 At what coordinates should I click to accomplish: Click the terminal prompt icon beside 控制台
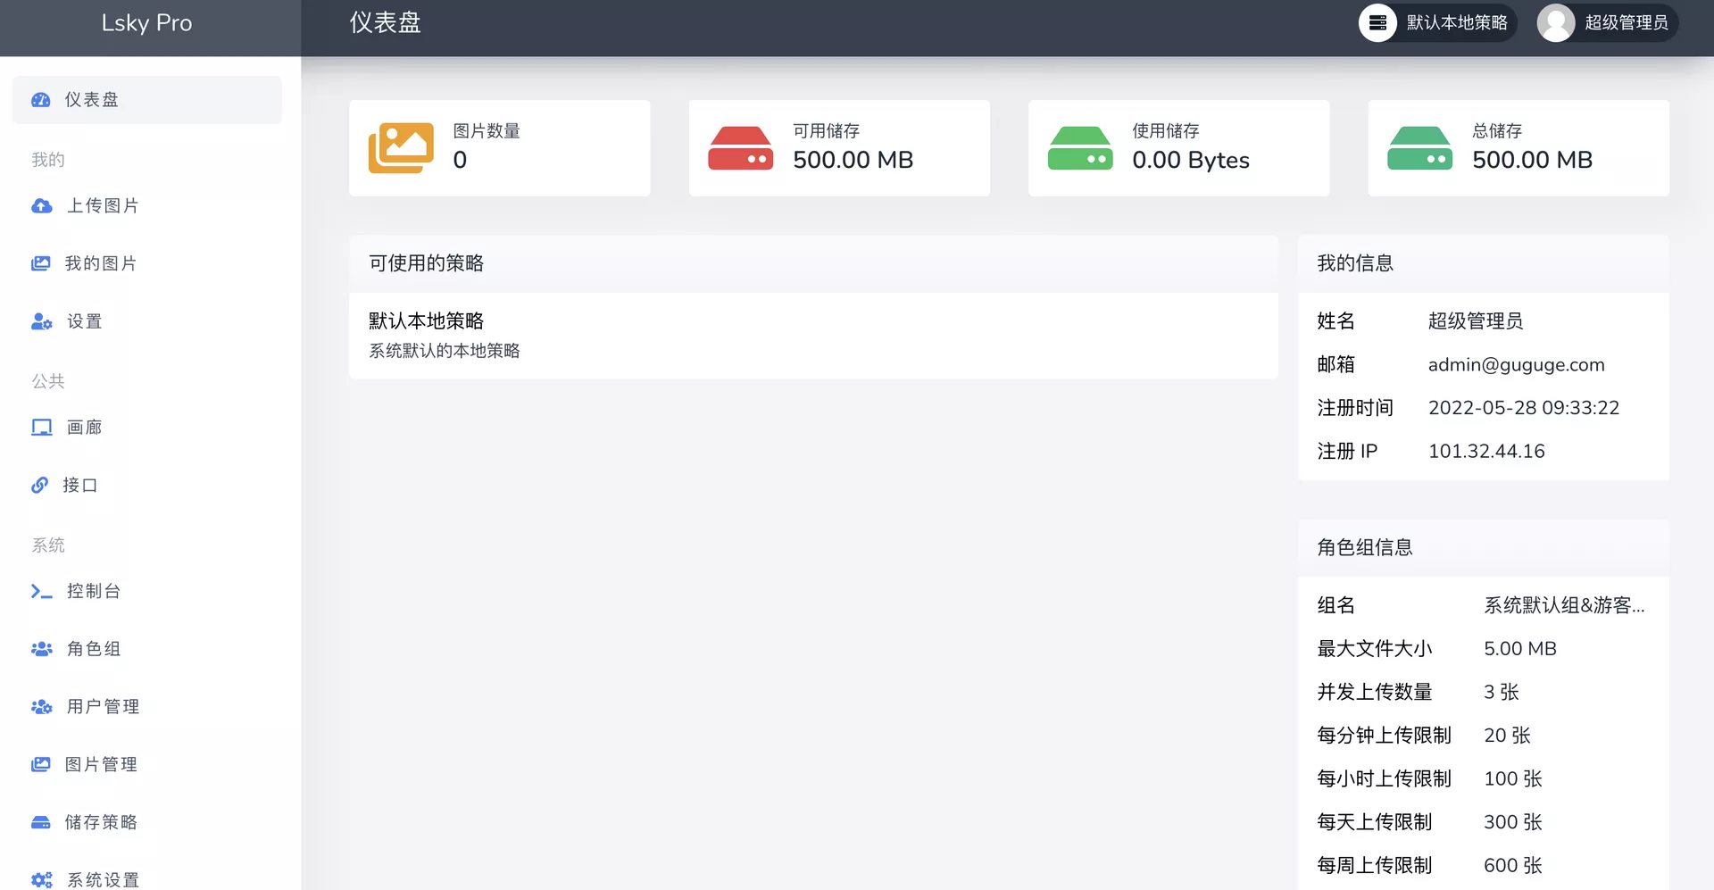tap(42, 591)
